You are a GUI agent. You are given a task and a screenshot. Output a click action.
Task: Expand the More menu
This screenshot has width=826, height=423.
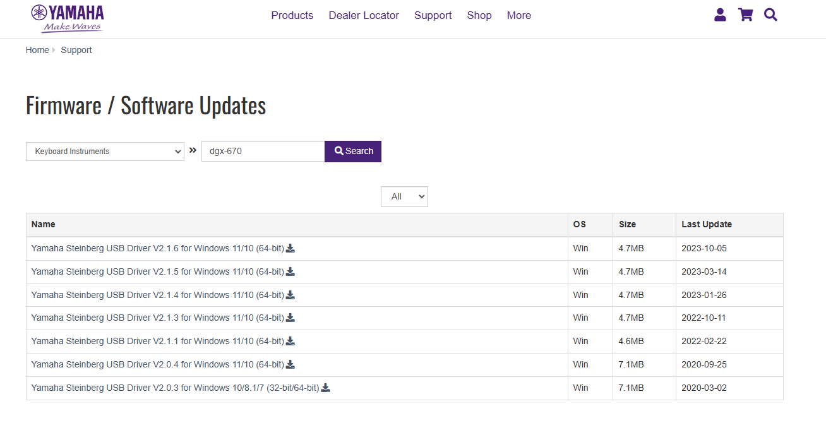[x=519, y=15]
